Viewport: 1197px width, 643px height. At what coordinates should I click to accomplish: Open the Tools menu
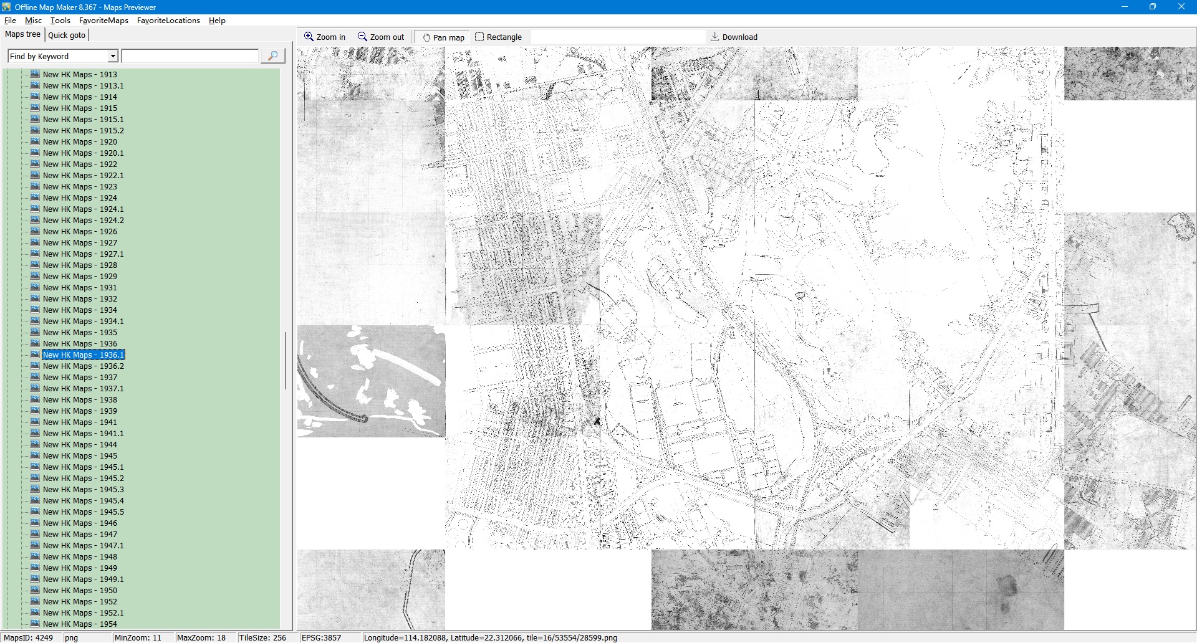[60, 21]
